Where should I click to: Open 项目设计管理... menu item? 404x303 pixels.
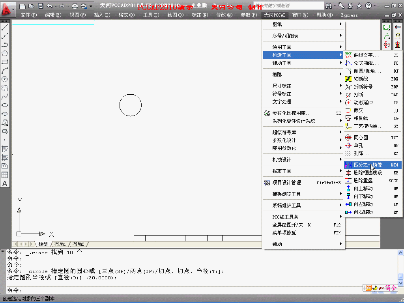[303, 183]
